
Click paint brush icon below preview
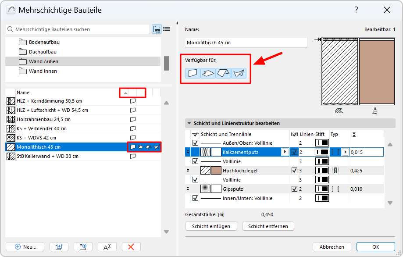pyautogui.click(x=375, y=111)
